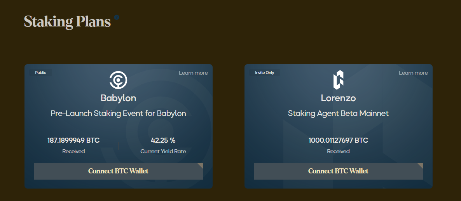
Task: Open Learn more on the Babylon card
Action: (193, 73)
